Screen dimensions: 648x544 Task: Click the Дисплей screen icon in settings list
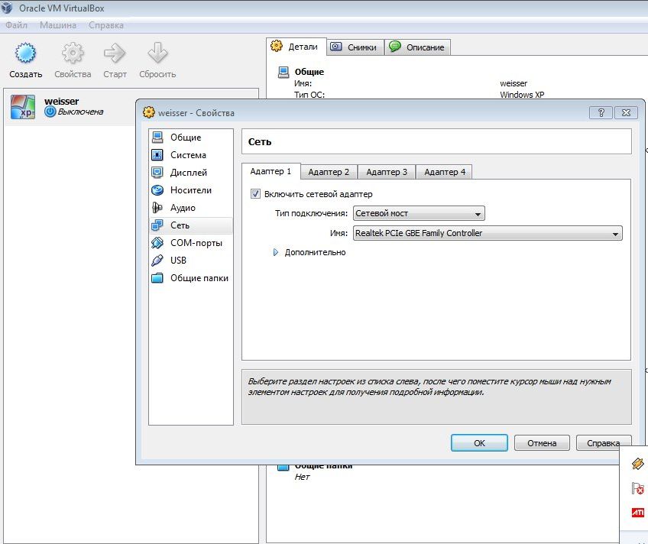pyautogui.click(x=157, y=172)
